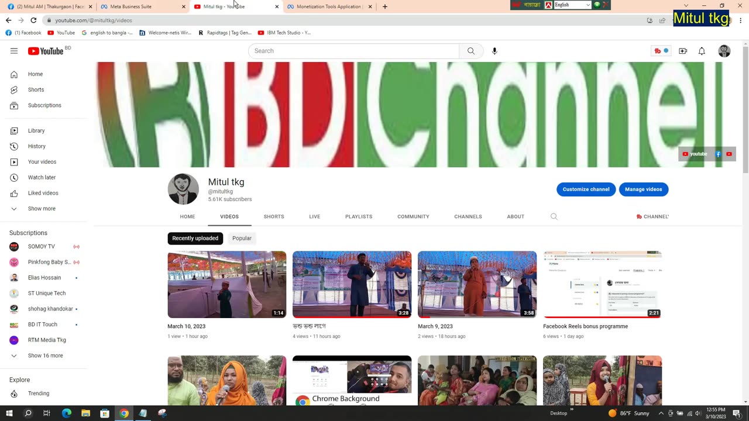This screenshot has width=749, height=421.
Task: Open IBM Tech Studio bookmark
Action: click(x=284, y=33)
